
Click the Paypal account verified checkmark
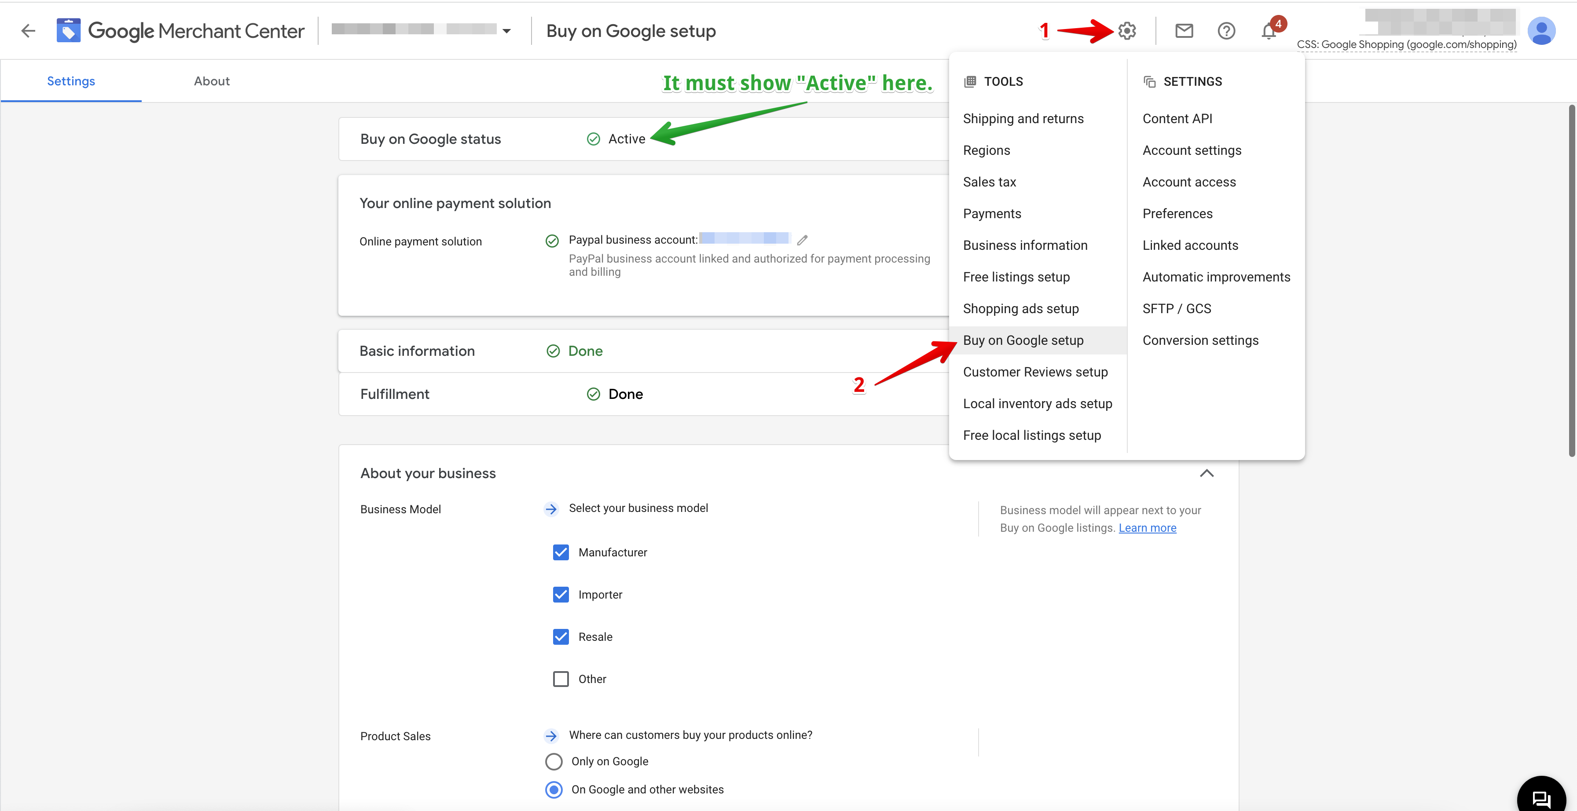tap(552, 241)
